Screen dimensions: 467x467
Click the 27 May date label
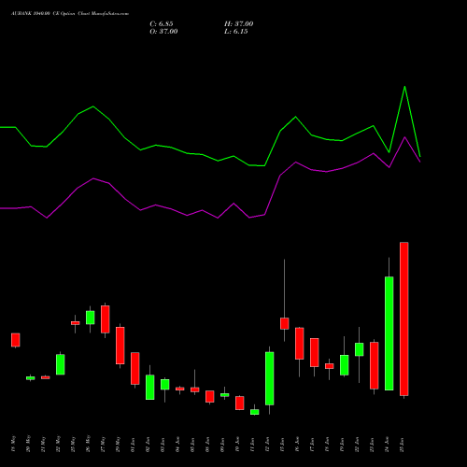(103, 444)
